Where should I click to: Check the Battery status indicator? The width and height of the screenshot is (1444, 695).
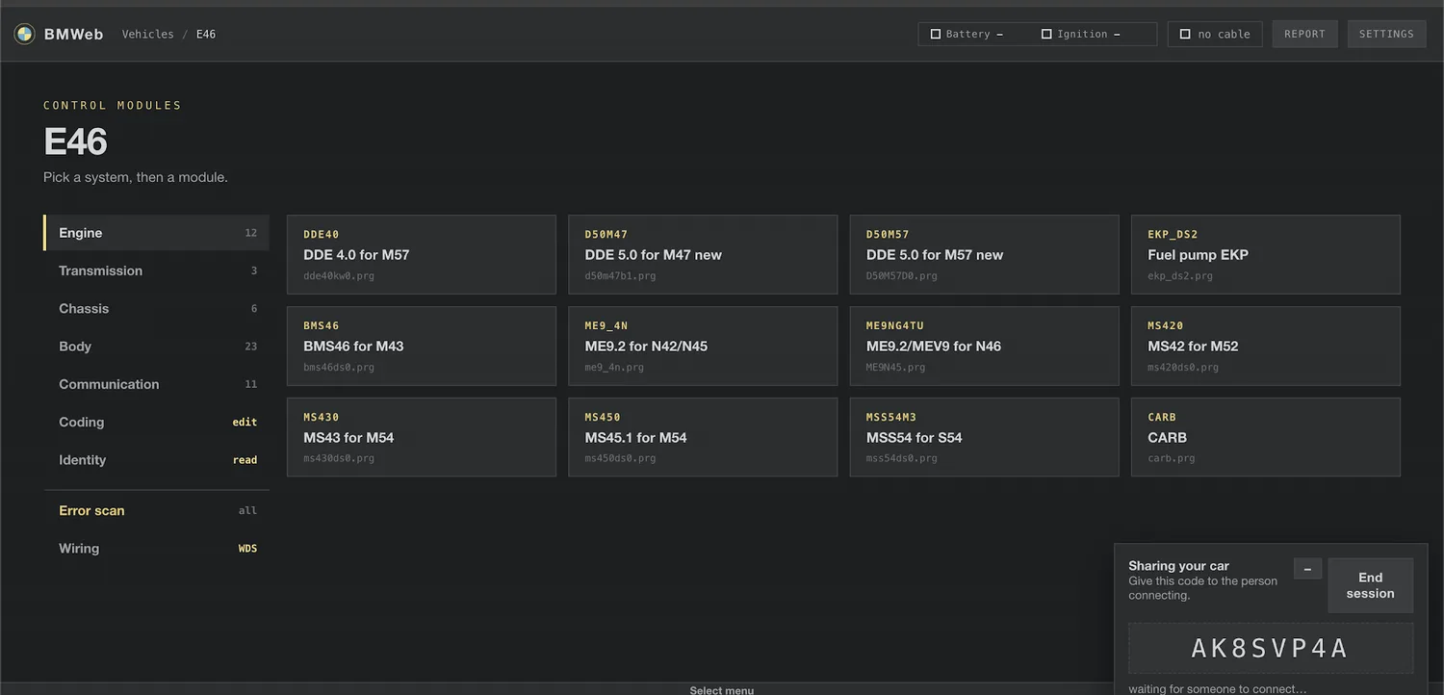pyautogui.click(x=967, y=34)
